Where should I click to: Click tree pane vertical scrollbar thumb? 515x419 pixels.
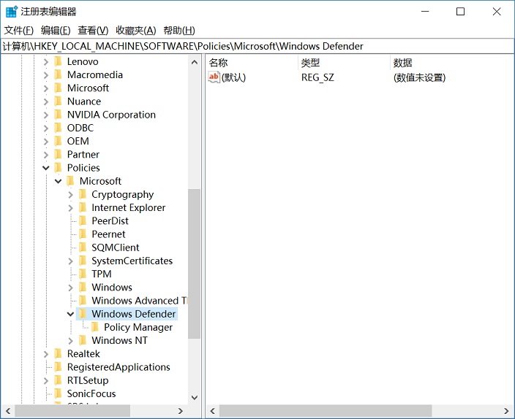(x=194, y=264)
